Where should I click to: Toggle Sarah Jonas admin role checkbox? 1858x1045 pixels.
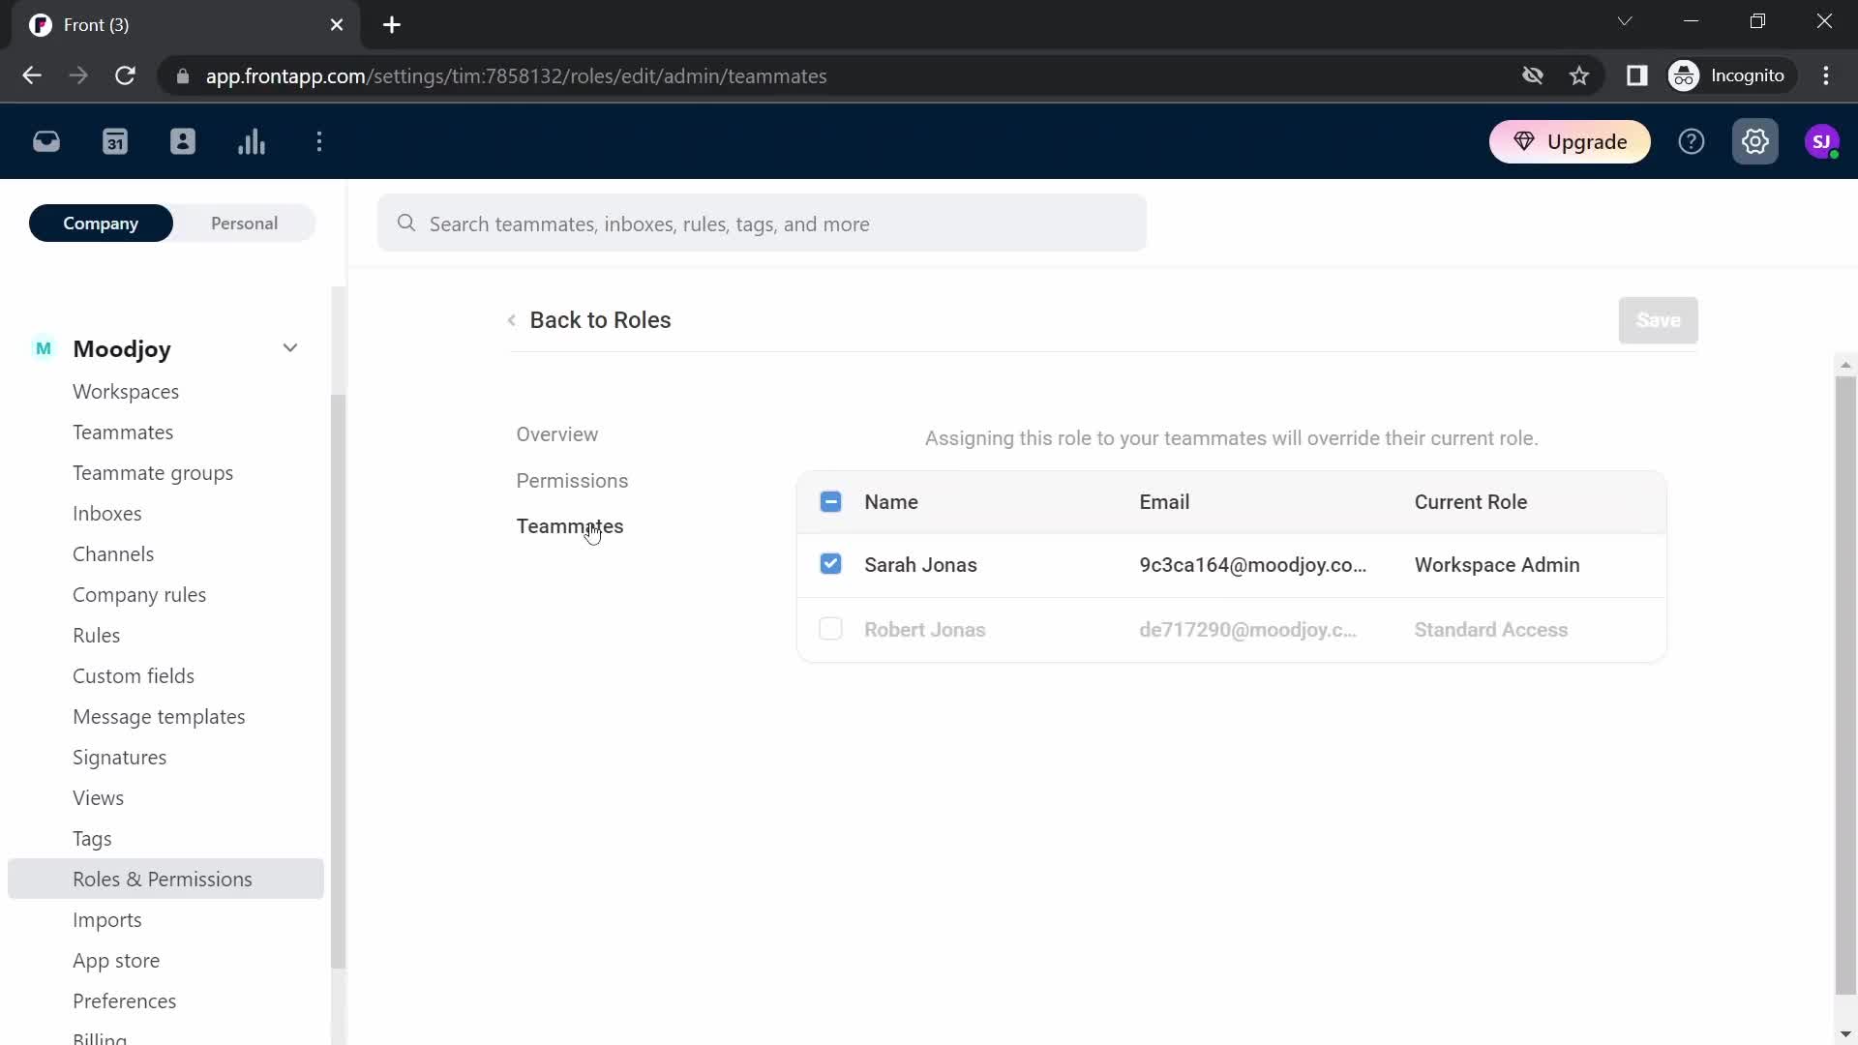click(832, 564)
